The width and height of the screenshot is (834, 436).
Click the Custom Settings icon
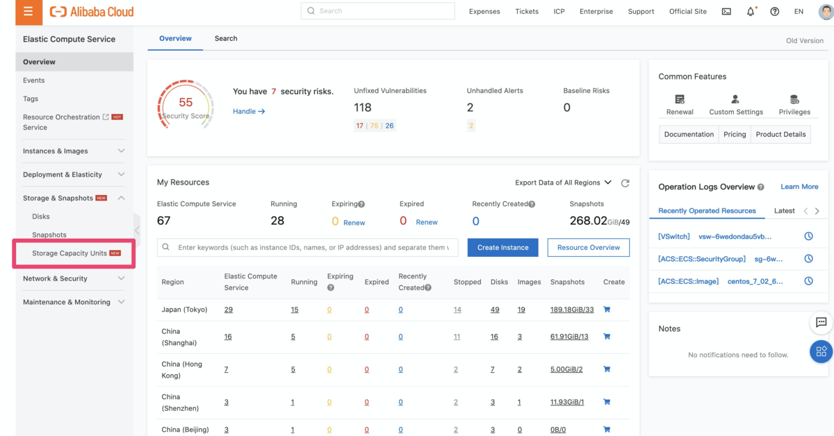735,99
